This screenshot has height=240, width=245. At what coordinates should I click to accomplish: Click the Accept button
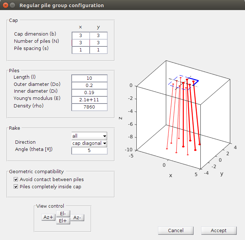219,230
